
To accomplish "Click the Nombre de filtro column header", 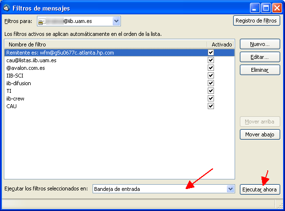I will pos(106,44).
